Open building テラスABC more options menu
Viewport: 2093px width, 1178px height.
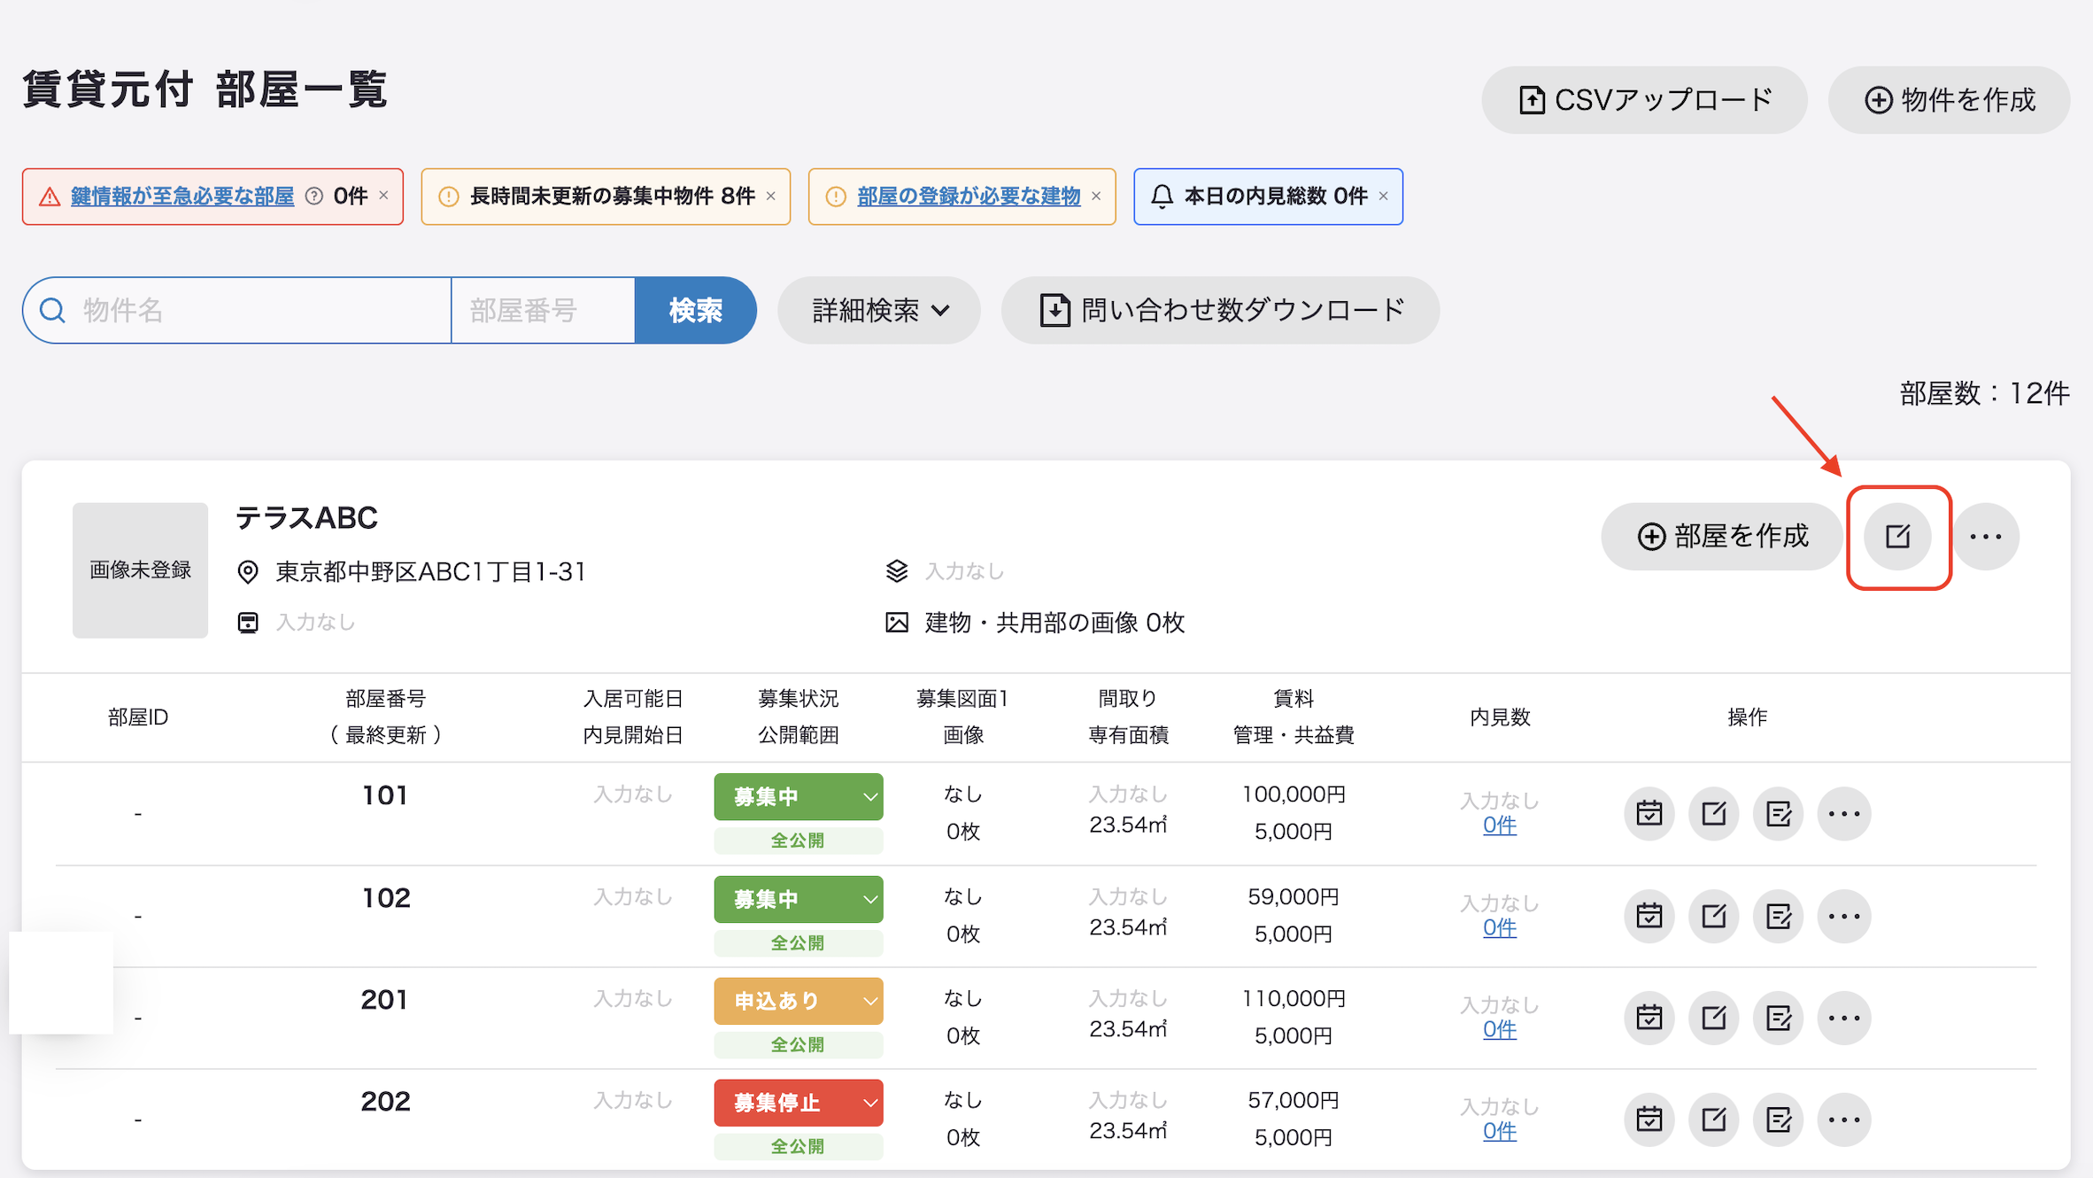point(1986,537)
